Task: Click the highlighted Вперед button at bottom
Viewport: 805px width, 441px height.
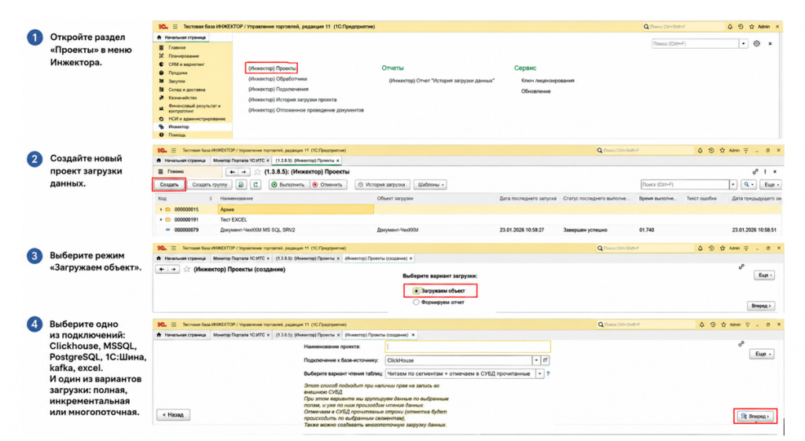Action: [755, 417]
